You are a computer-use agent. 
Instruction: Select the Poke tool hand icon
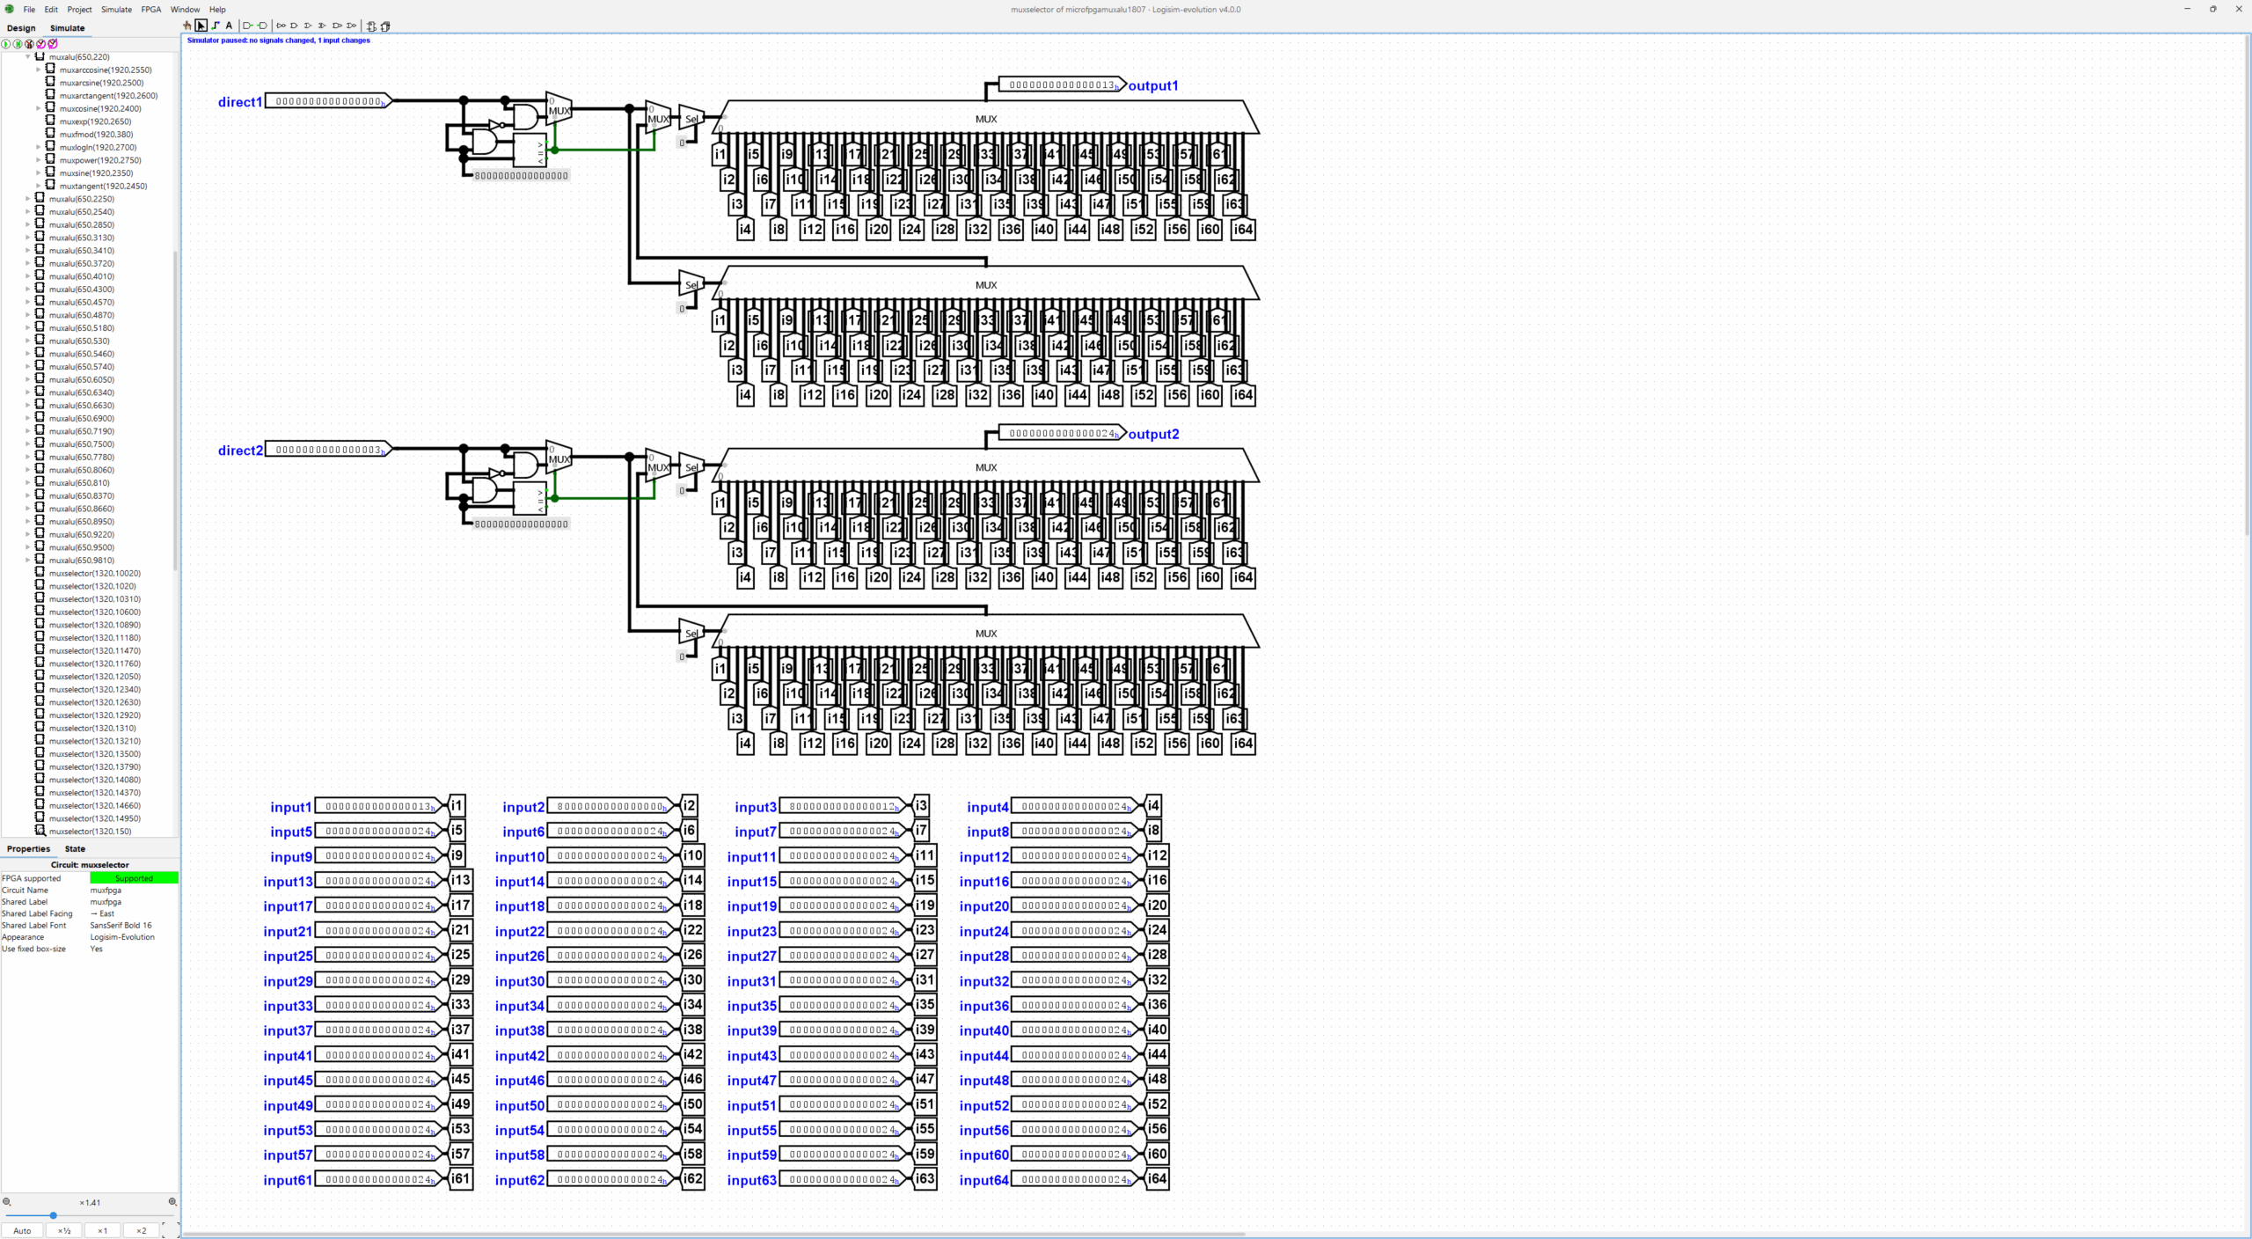coord(187,26)
